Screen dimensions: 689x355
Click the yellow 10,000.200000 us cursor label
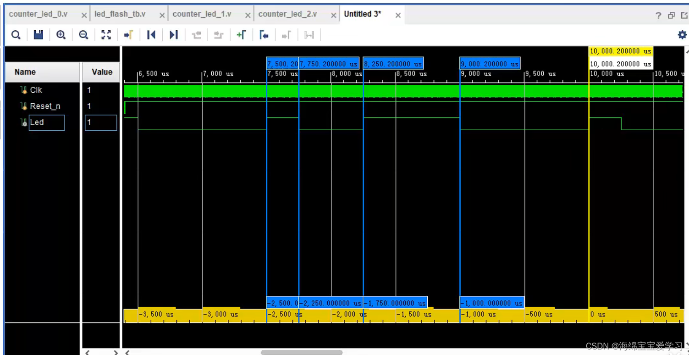620,51
